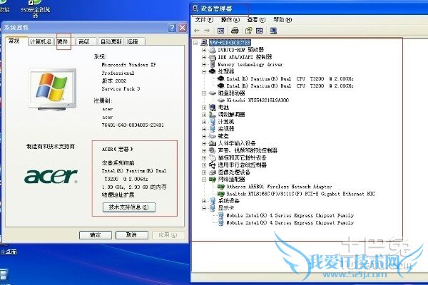Click the Back arrow in Device Manager toolbar
Image resolution: width=428 pixels, height=285 pixels.
197,31
